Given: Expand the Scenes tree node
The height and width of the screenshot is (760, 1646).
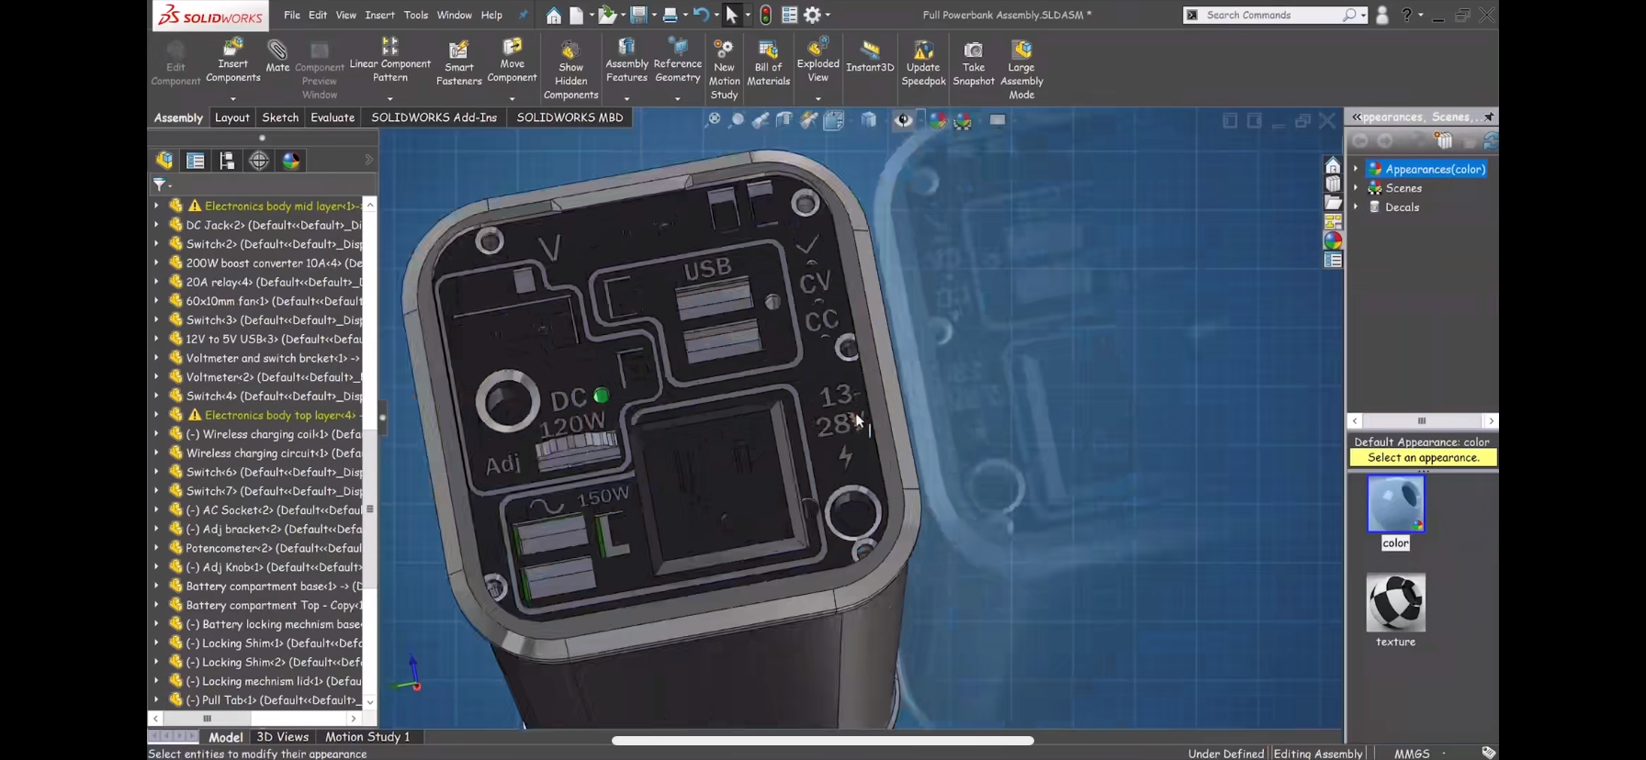Looking at the screenshot, I should 1356,188.
